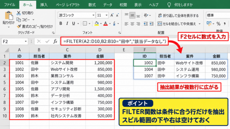The height and width of the screenshot is (129, 230).
Task: Open the Underline style dropdown arrow
Action: pyautogui.click(x=78, y=24)
